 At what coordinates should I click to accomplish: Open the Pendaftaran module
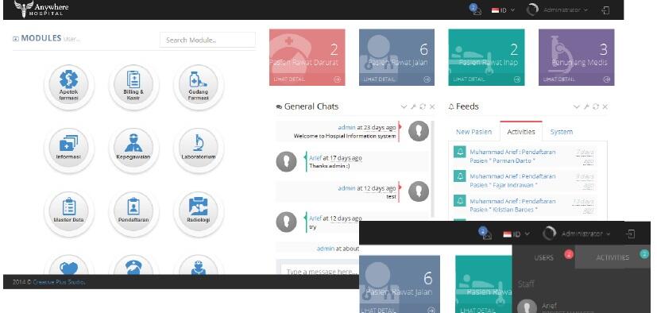(133, 212)
